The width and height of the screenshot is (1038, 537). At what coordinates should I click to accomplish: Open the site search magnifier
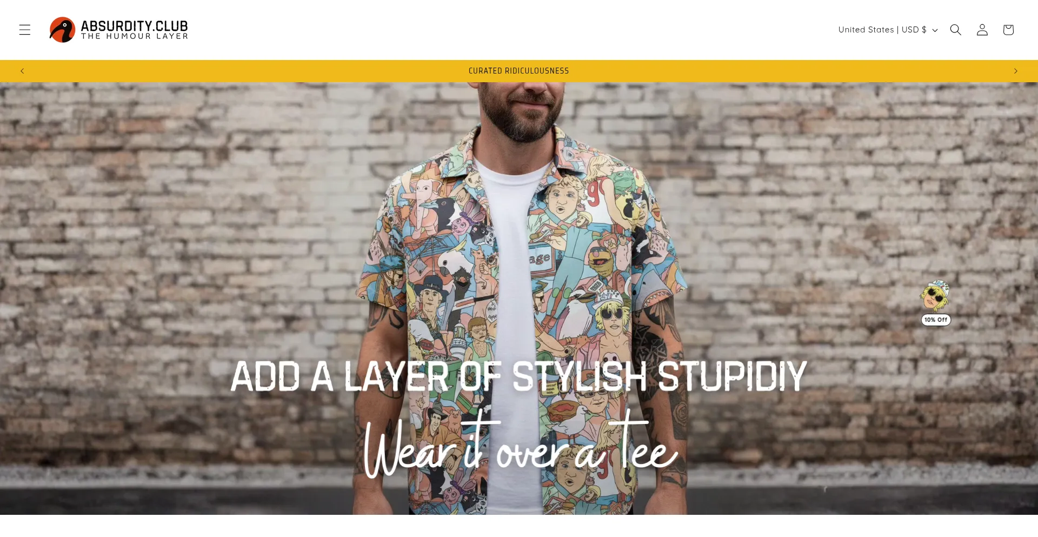pyautogui.click(x=956, y=30)
